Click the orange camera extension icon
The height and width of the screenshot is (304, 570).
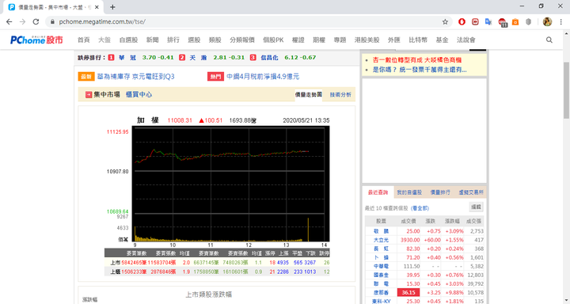coord(515,22)
